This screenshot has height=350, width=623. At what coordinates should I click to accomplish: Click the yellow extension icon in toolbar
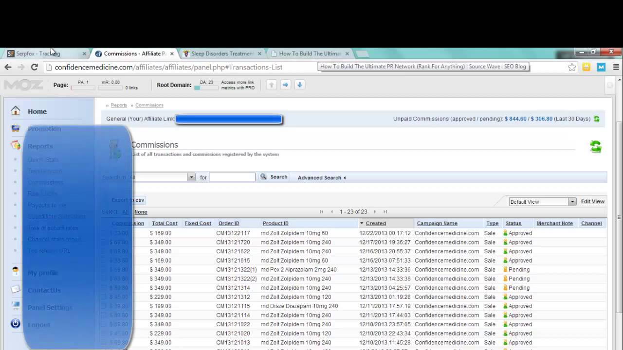[586, 67]
